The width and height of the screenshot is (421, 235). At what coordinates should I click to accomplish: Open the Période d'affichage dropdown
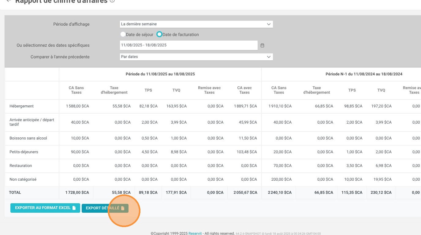pos(196,24)
